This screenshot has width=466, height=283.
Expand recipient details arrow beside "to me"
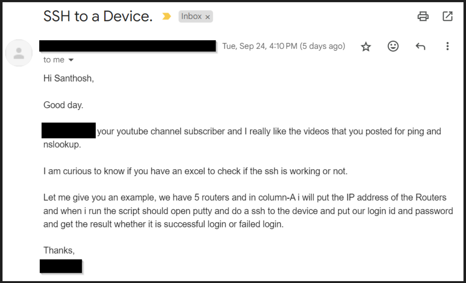click(71, 60)
